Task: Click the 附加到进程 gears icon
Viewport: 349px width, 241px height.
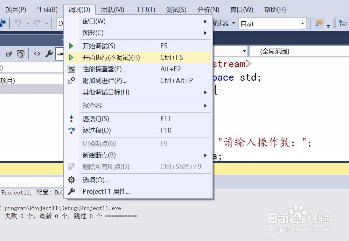Action: pos(71,80)
